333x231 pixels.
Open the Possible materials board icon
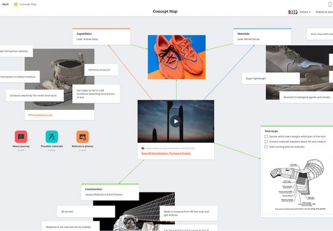pos(52,137)
